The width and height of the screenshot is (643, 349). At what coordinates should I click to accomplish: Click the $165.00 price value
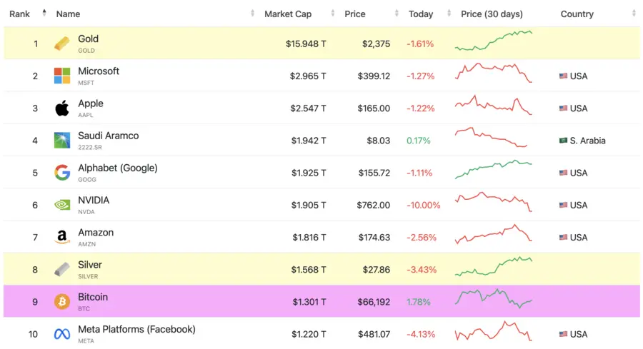coord(374,108)
